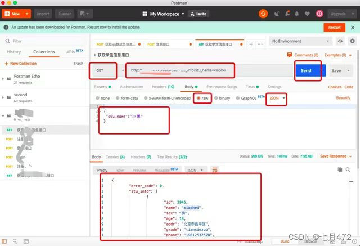Open the Pre-request Script tab
Image resolution: width=360 pixels, height=246 pixels.
[222, 87]
